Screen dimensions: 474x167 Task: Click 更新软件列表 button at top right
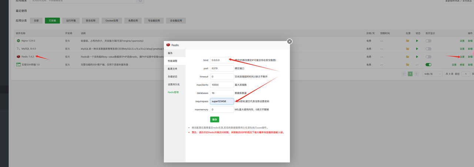click(458, 1)
